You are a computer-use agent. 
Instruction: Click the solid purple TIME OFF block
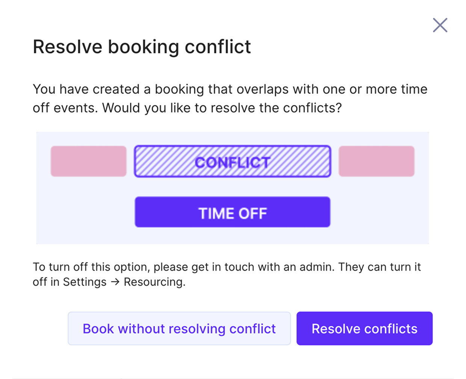pyautogui.click(x=233, y=212)
